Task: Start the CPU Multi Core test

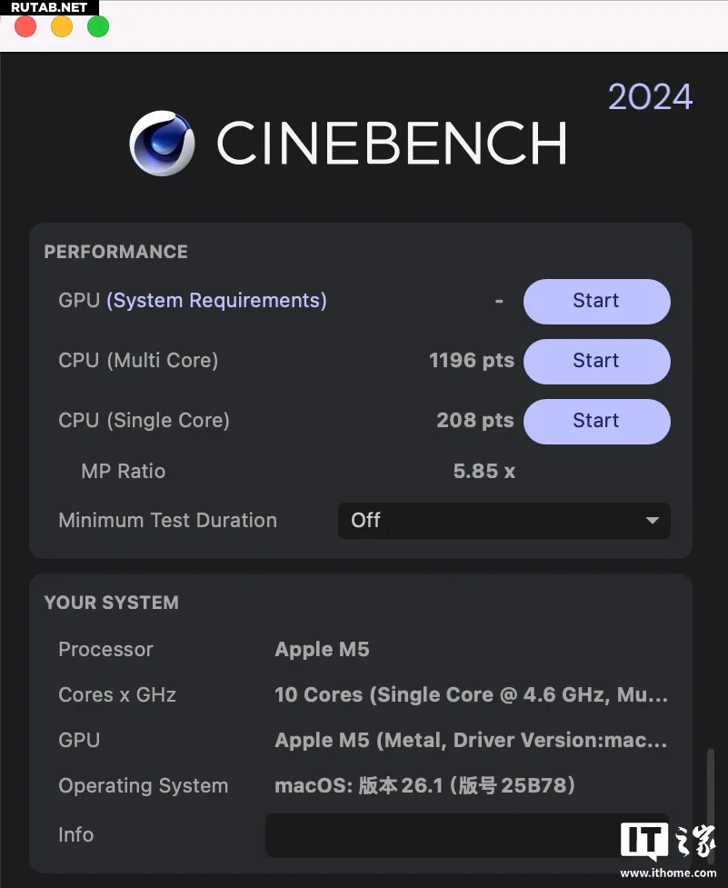Action: pyautogui.click(x=596, y=361)
